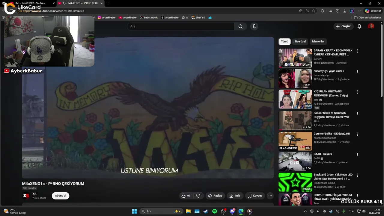
Task: Click the Abone ol subscribe button
Action: [x=60, y=196]
